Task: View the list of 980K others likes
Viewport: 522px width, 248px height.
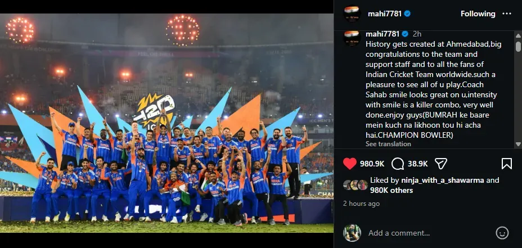Action: [x=391, y=191]
